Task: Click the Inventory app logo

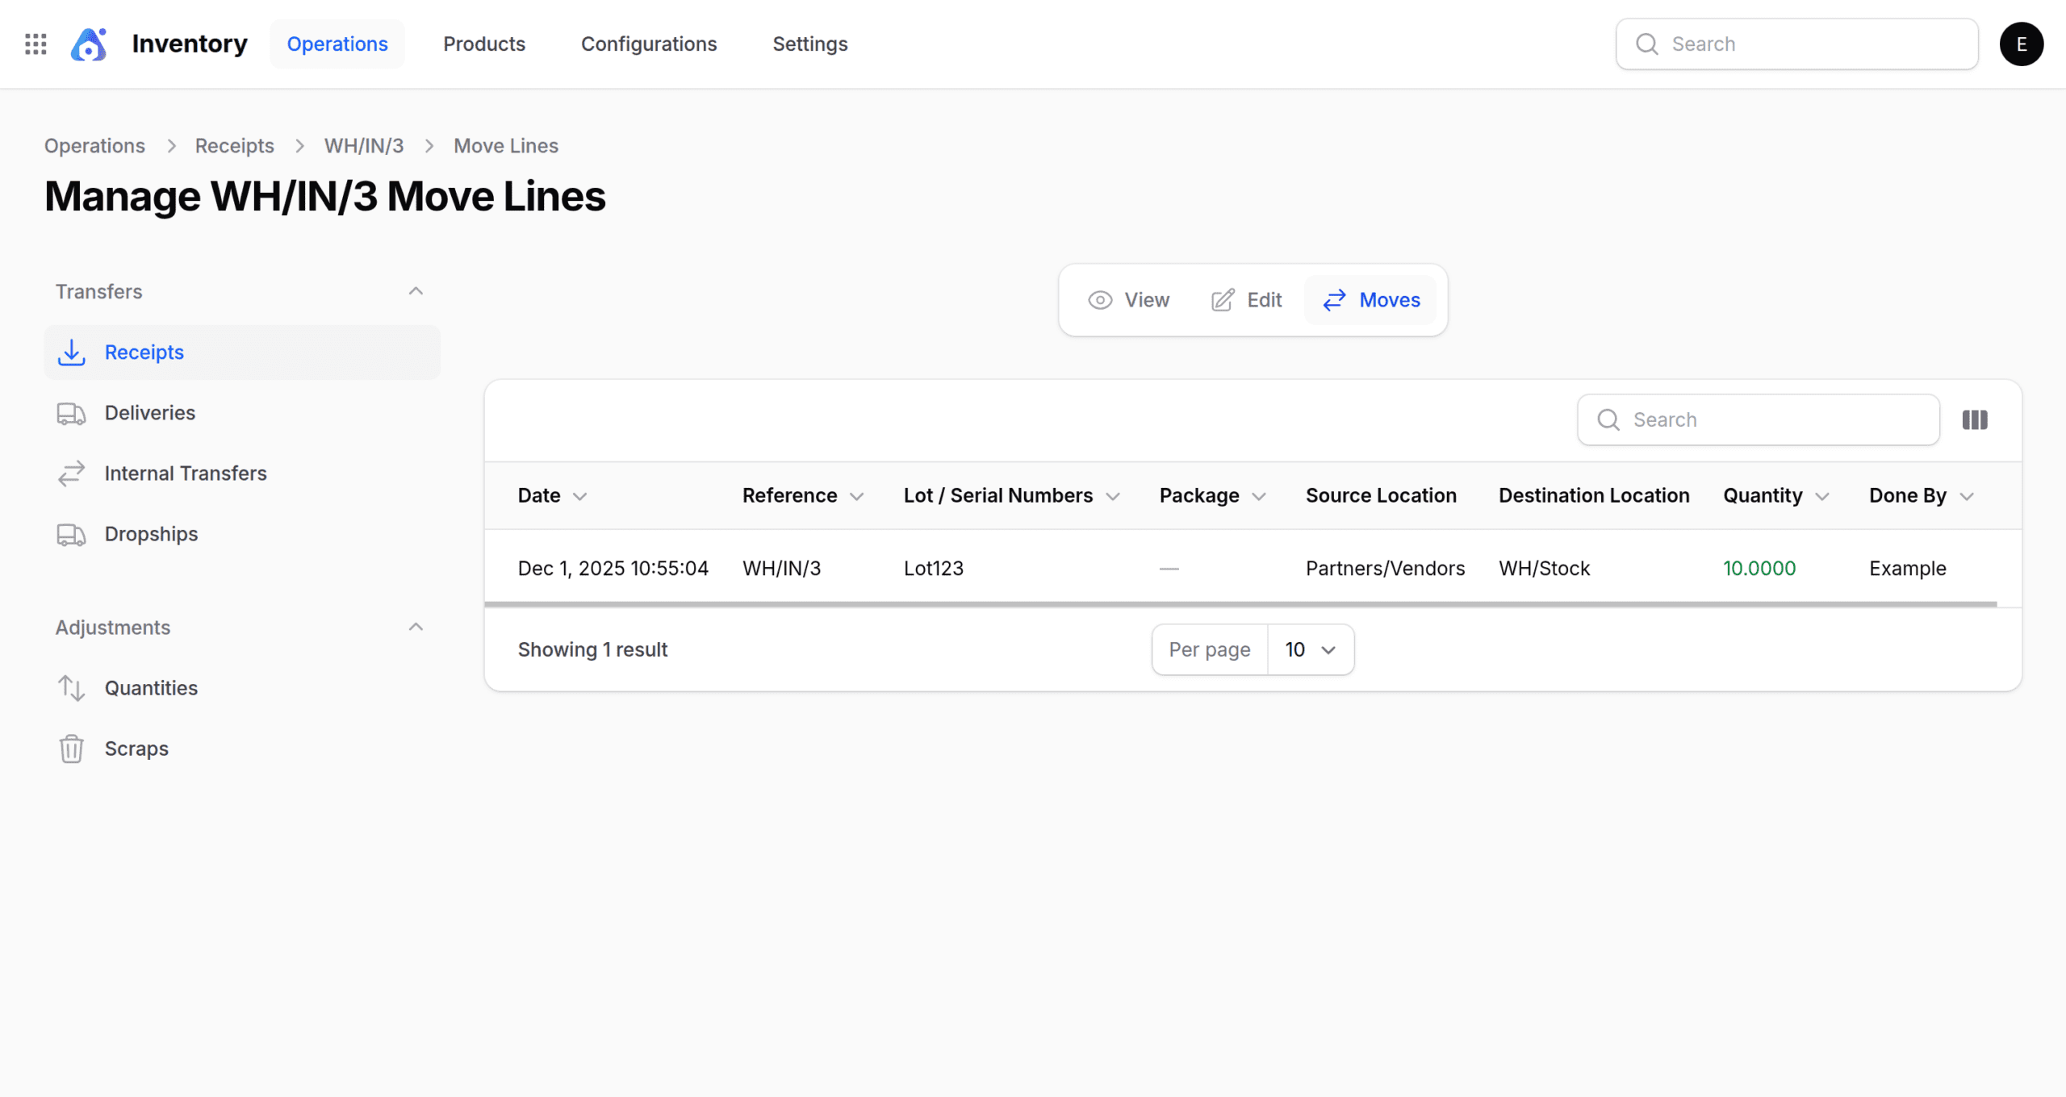Action: coord(89,44)
